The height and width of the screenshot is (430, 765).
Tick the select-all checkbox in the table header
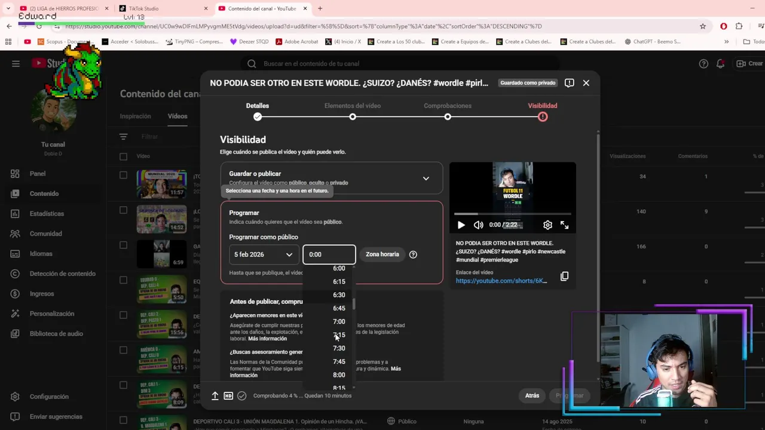123,156
